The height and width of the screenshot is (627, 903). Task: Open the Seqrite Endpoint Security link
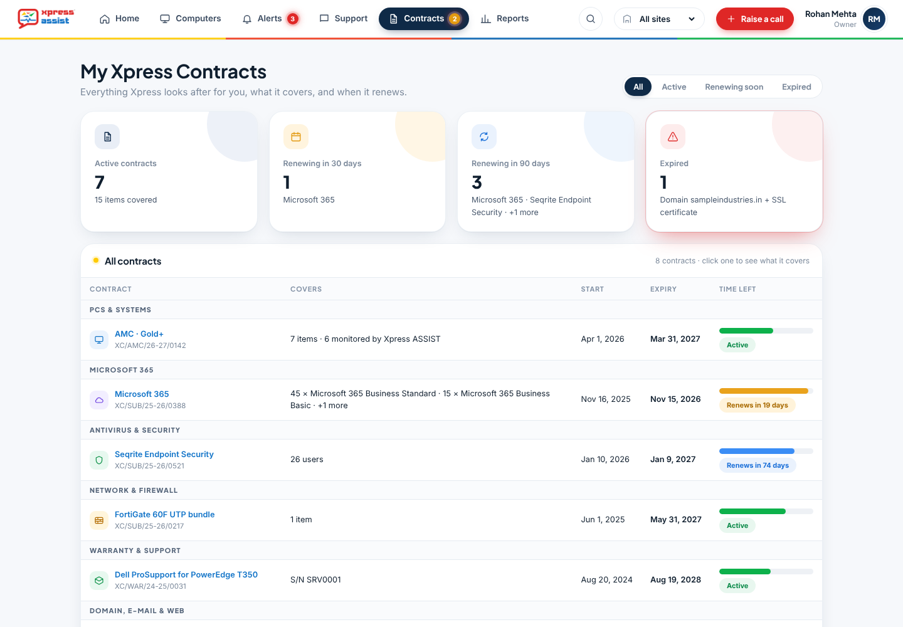tap(164, 455)
